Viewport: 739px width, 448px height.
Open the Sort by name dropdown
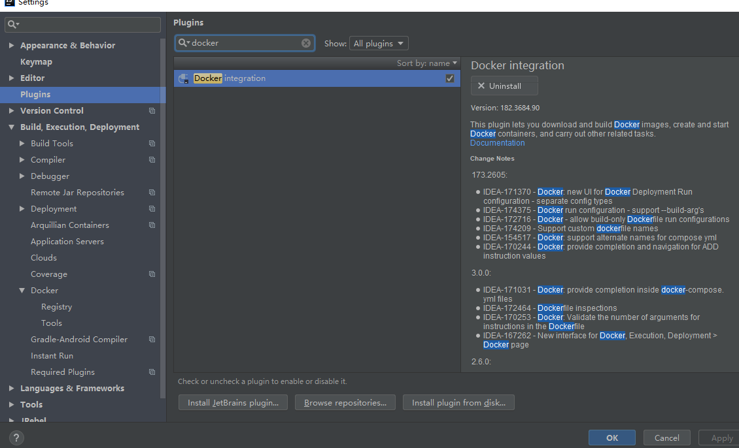427,63
